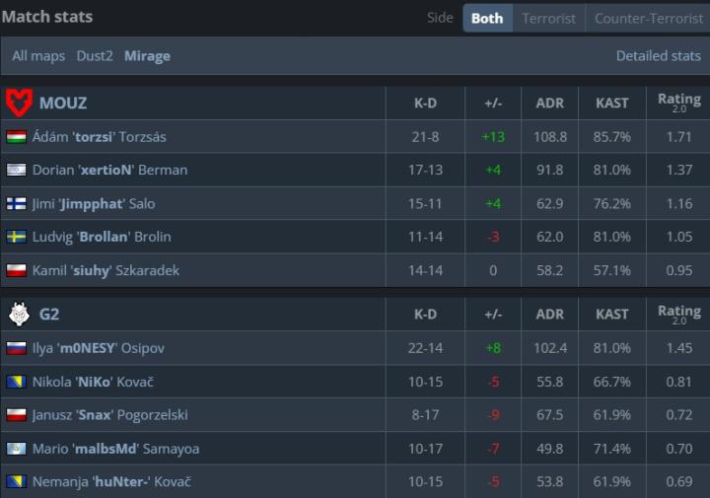710x498 pixels.
Task: Click the MOUZ team logo icon
Action: pyautogui.click(x=19, y=103)
